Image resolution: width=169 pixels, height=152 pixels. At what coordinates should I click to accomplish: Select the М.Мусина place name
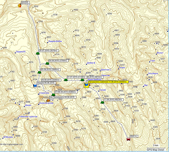click(8, 137)
